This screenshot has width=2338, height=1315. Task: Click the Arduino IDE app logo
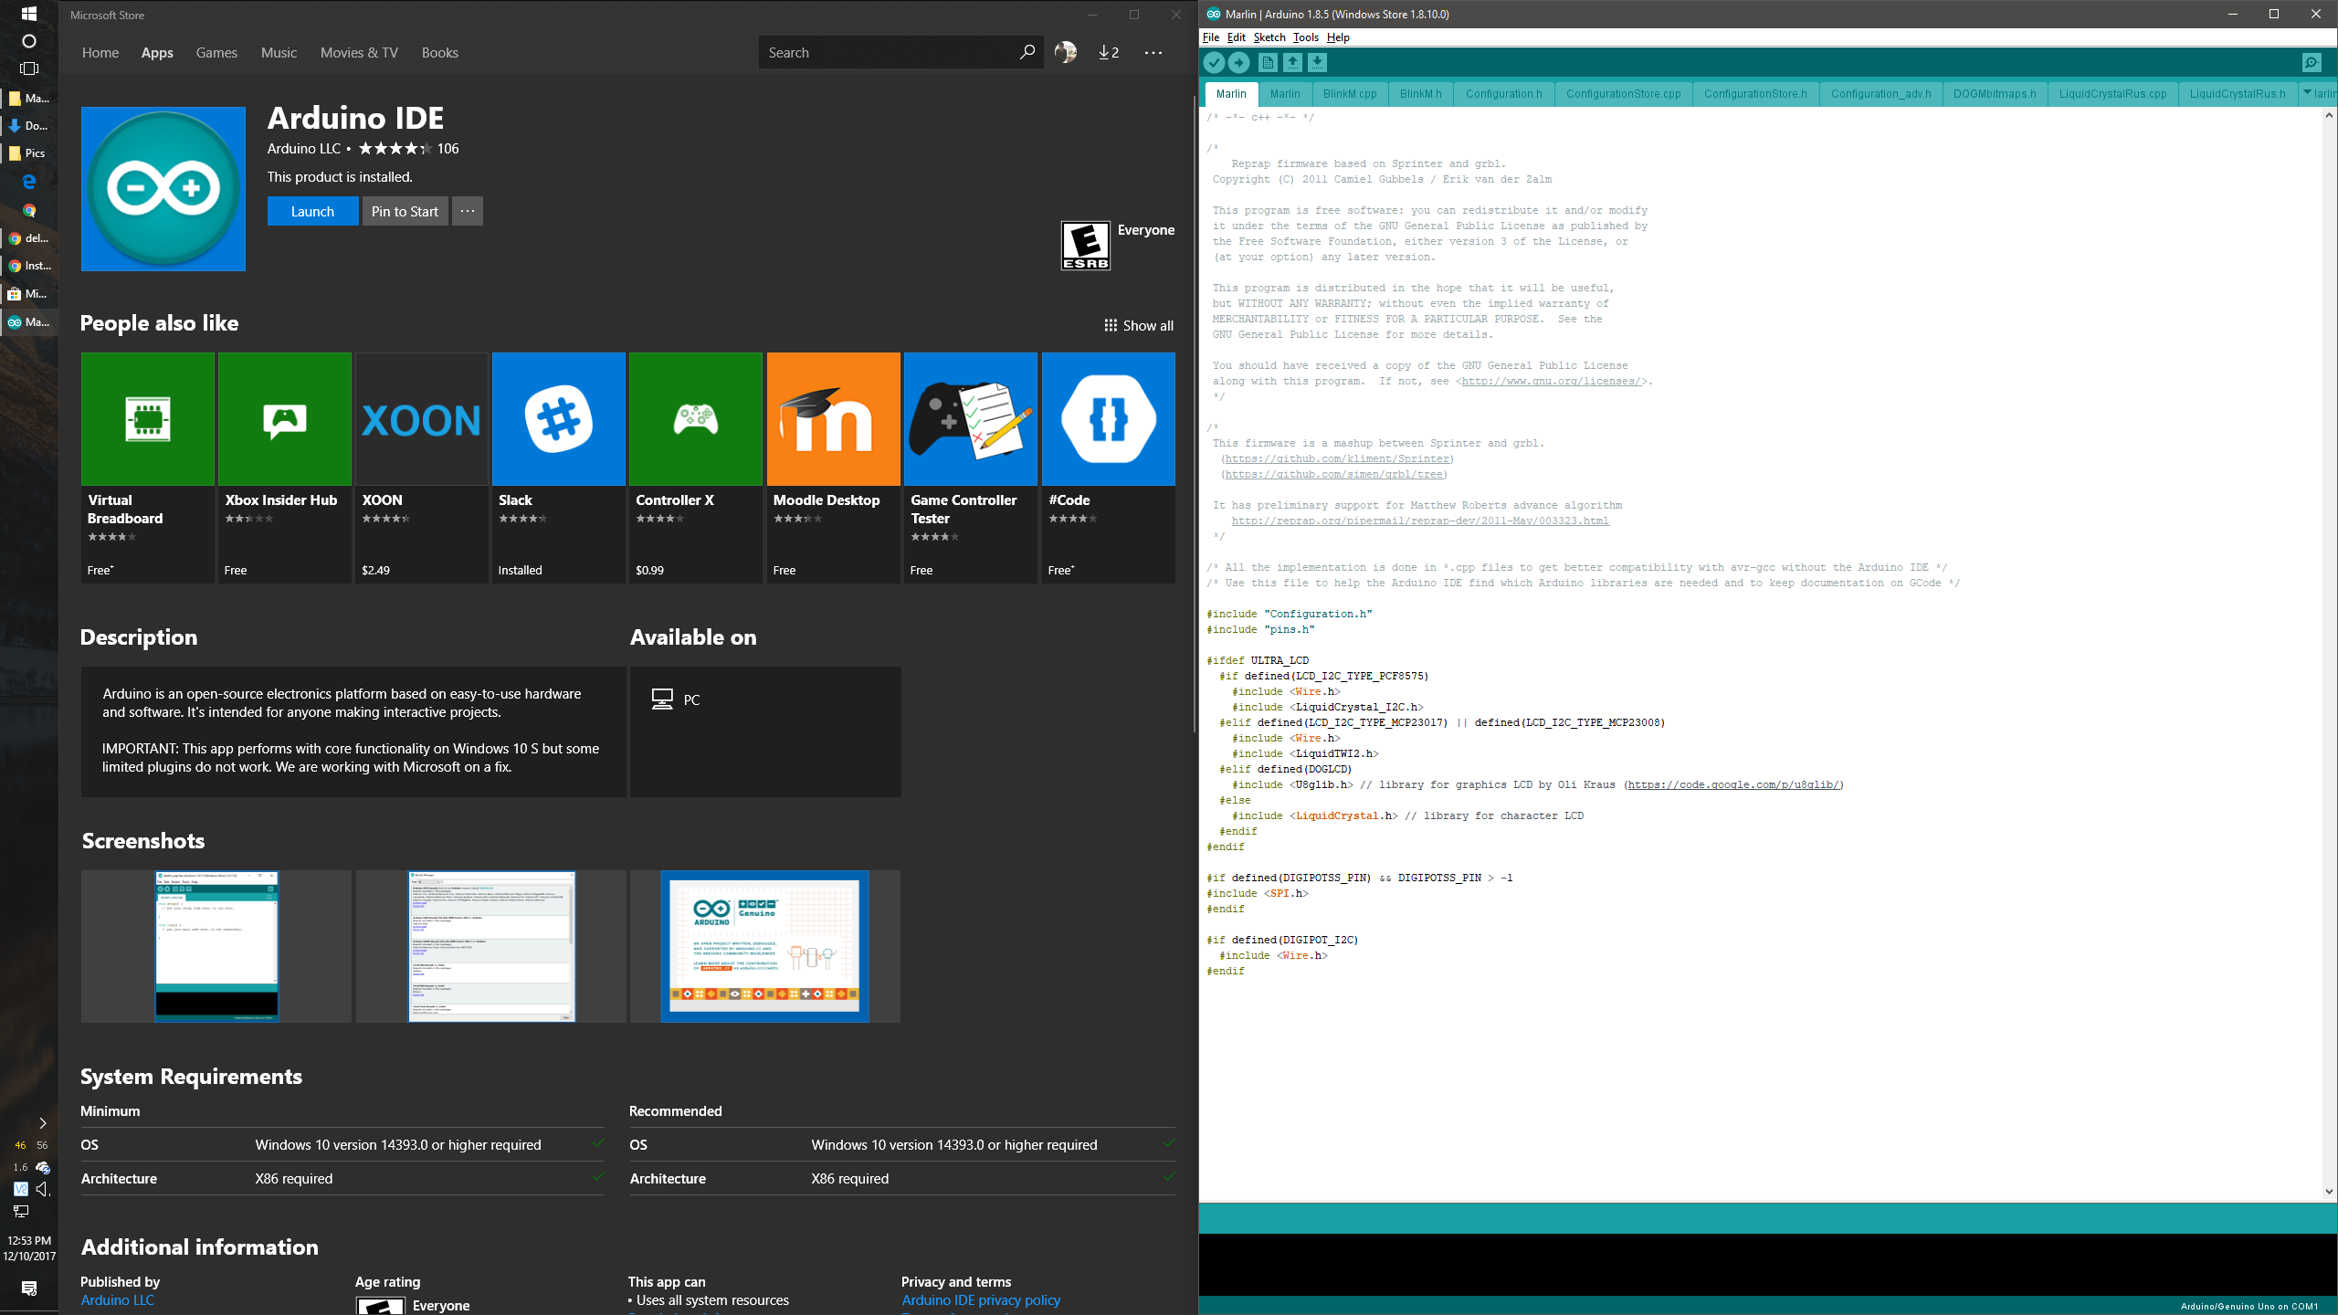[163, 189]
